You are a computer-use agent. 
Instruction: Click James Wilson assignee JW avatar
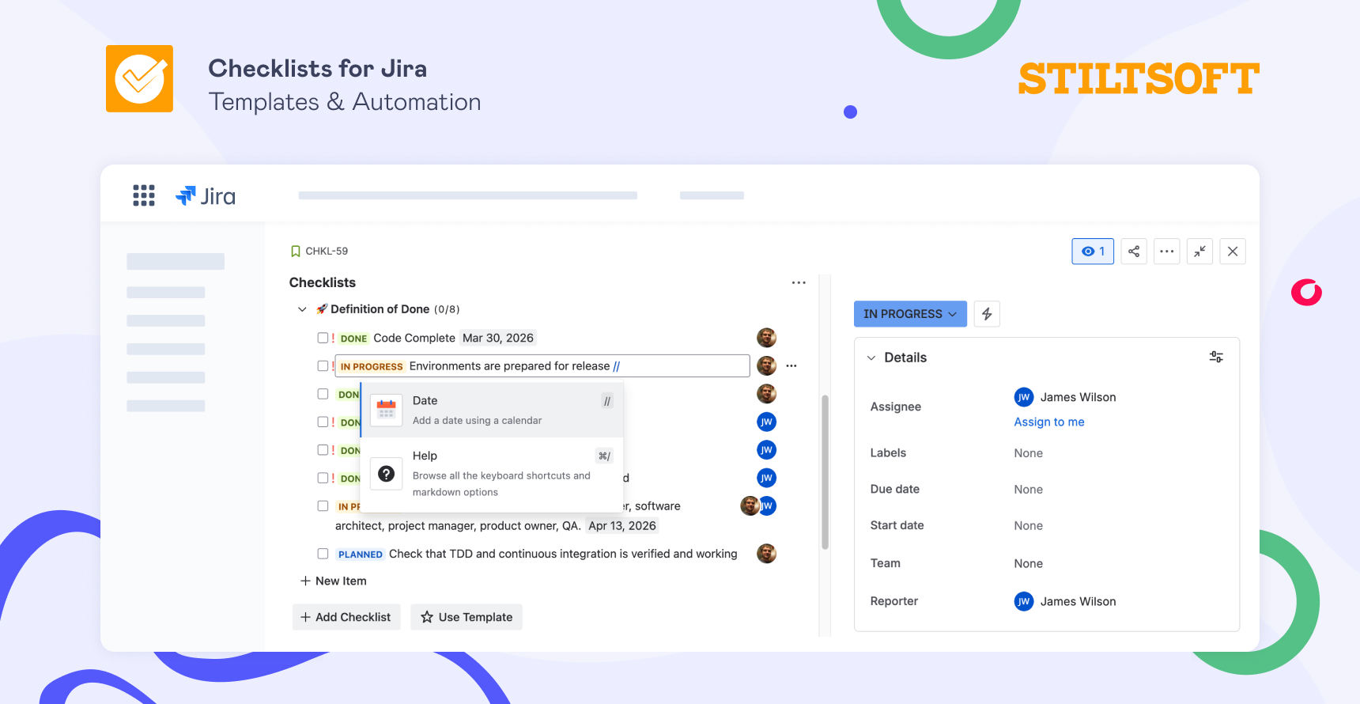(x=1024, y=397)
